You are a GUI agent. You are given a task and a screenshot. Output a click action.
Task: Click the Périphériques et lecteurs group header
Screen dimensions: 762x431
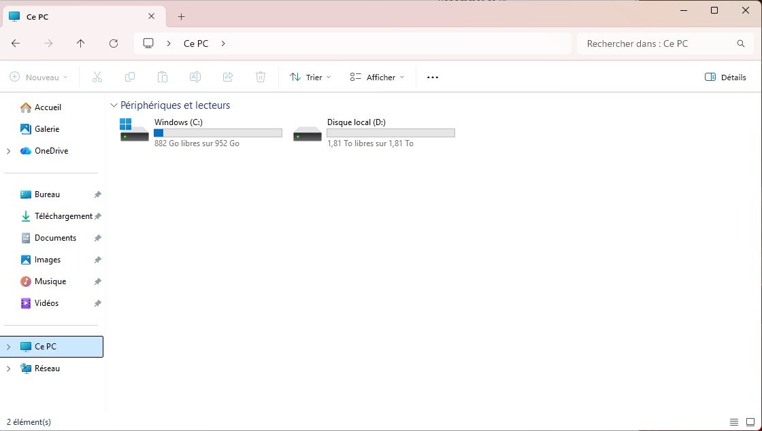click(x=176, y=105)
